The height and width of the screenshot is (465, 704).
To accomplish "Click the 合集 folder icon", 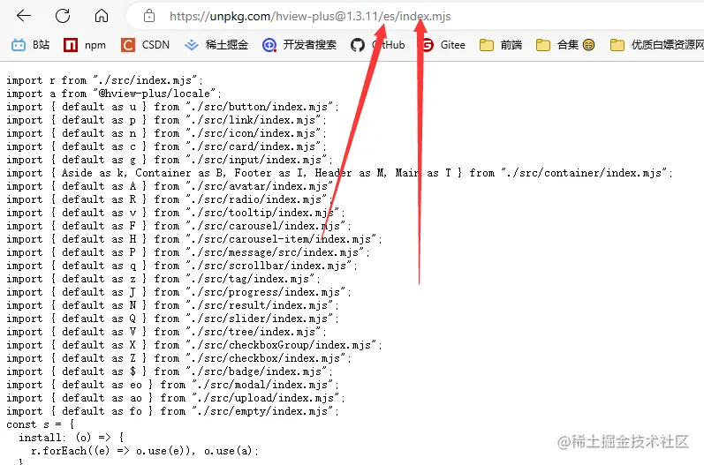I will 543,45.
